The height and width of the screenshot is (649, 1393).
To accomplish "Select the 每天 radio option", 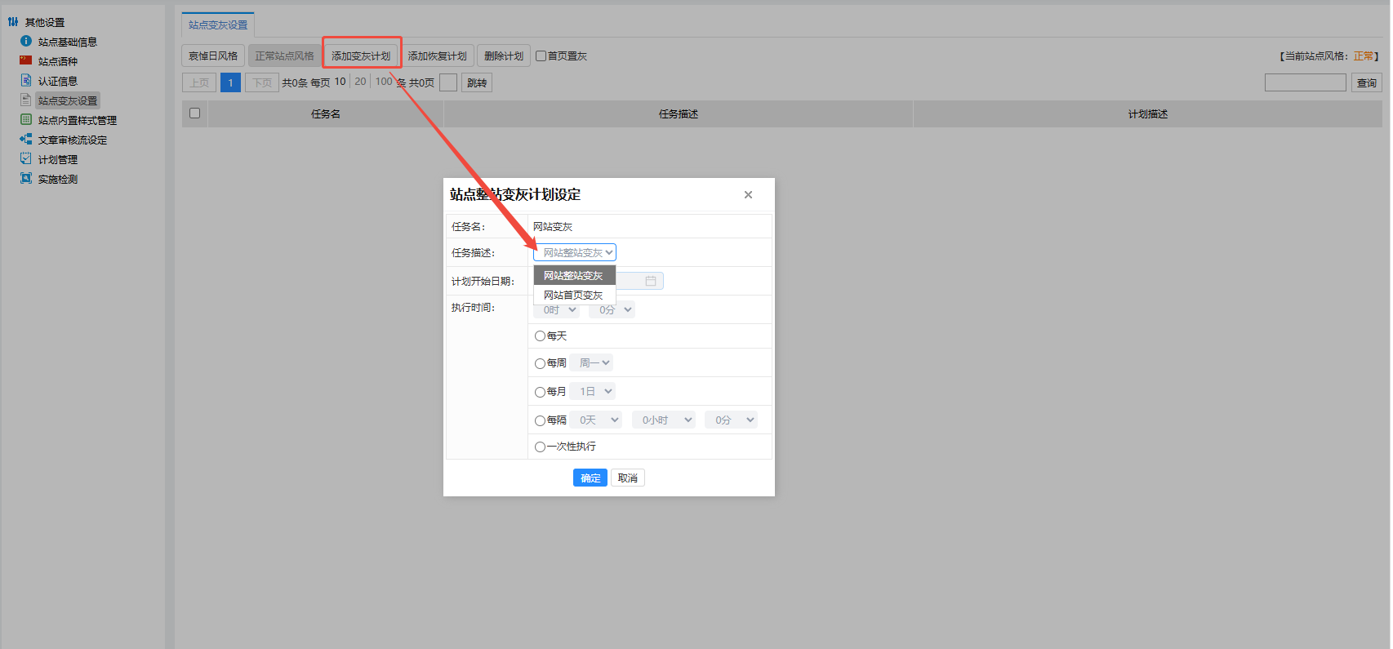I will 540,336.
